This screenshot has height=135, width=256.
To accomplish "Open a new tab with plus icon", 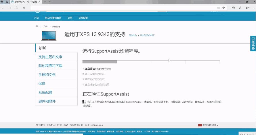I will [45, 2].
